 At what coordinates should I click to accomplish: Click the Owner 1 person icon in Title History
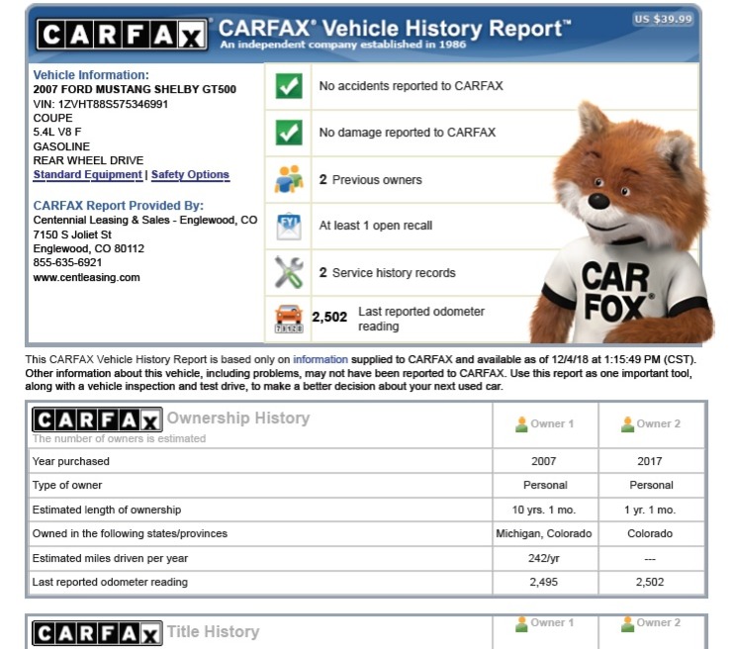click(x=521, y=624)
